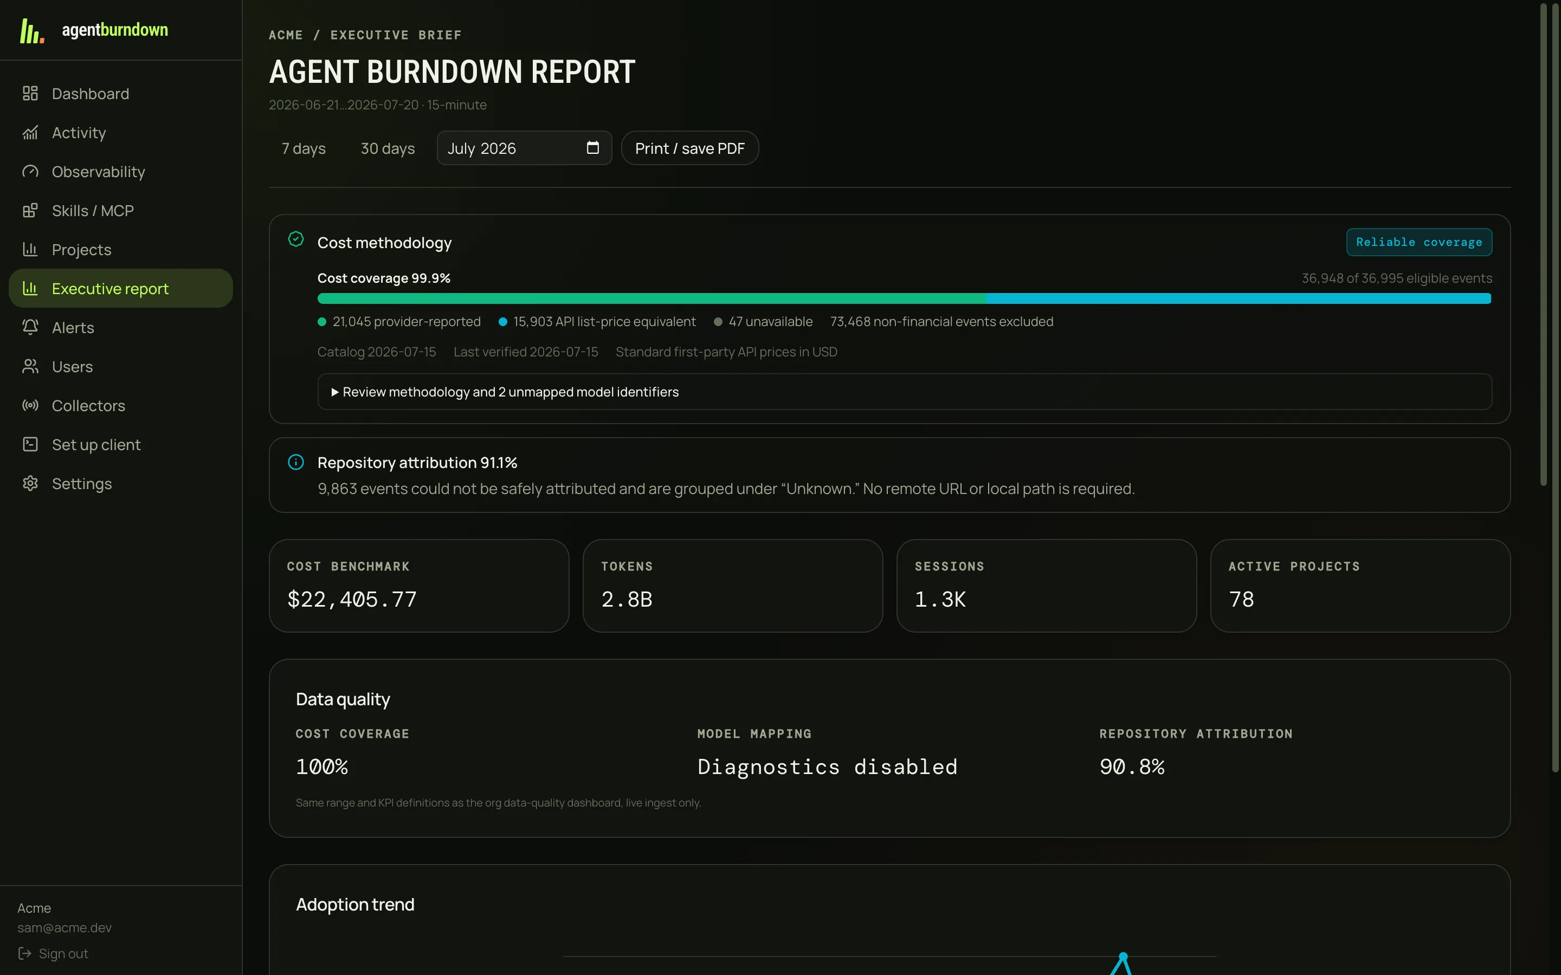Click the Repository Attribution 90.8% value

[1132, 766]
